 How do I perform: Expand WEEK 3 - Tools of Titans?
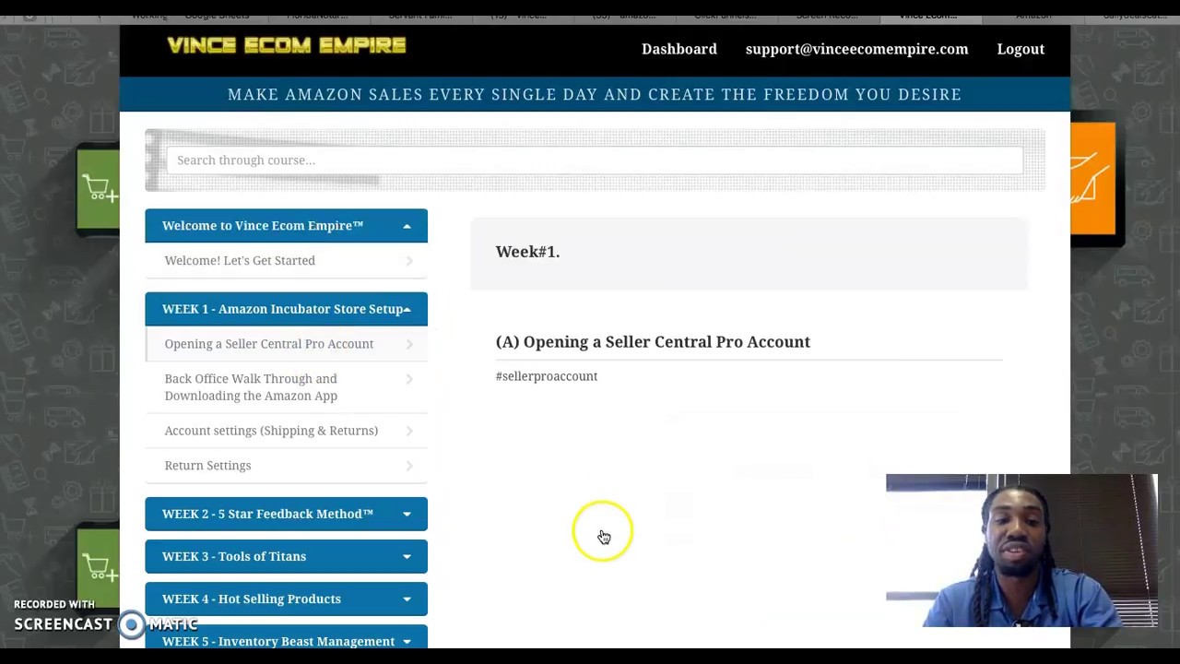coord(286,556)
